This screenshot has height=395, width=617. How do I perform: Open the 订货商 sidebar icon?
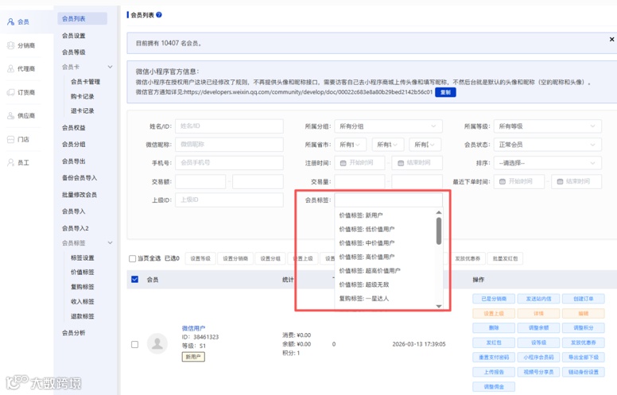click(10, 92)
